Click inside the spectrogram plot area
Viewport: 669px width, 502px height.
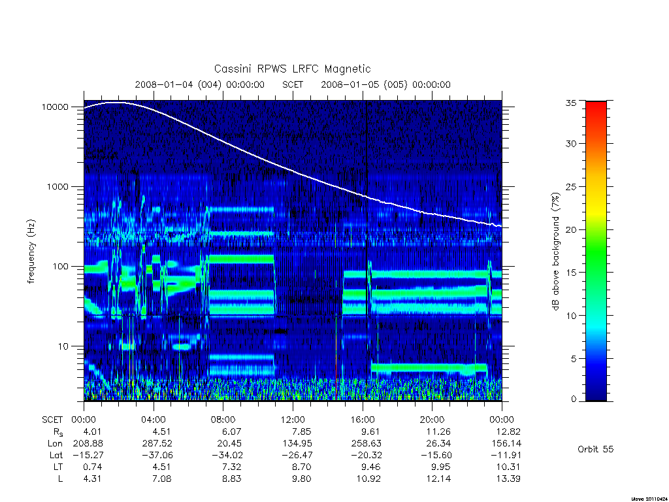click(293, 250)
